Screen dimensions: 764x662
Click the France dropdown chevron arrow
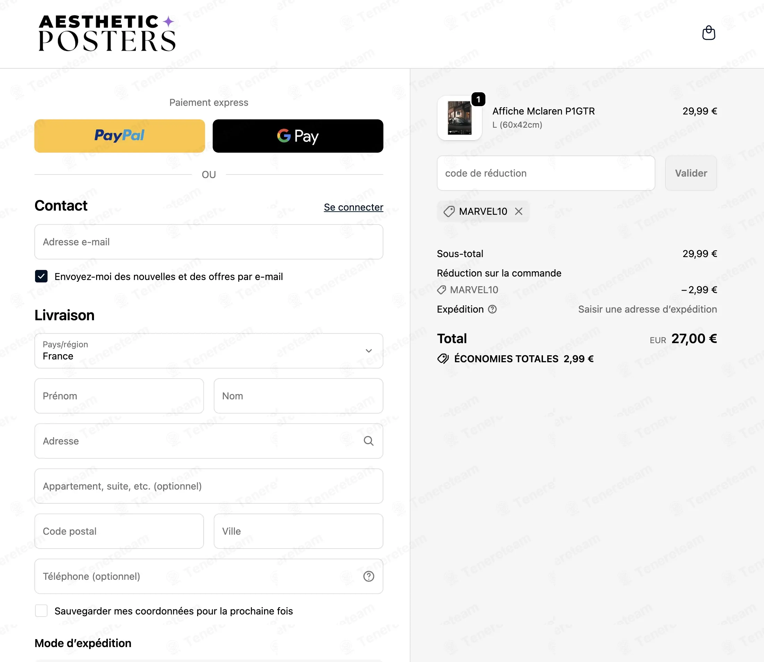pos(368,350)
